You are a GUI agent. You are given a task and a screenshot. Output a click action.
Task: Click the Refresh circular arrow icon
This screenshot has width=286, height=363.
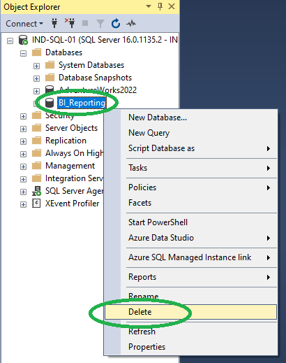coord(116,24)
